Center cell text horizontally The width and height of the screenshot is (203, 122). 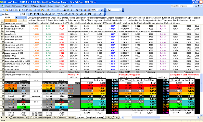tap(46, 14)
